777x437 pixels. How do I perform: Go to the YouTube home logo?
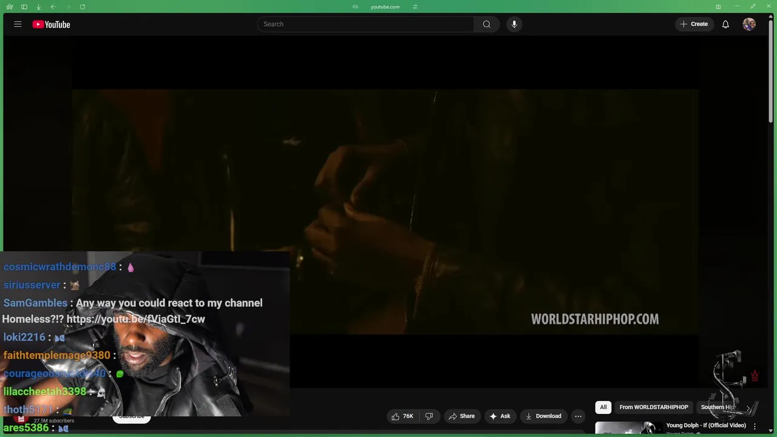click(52, 24)
